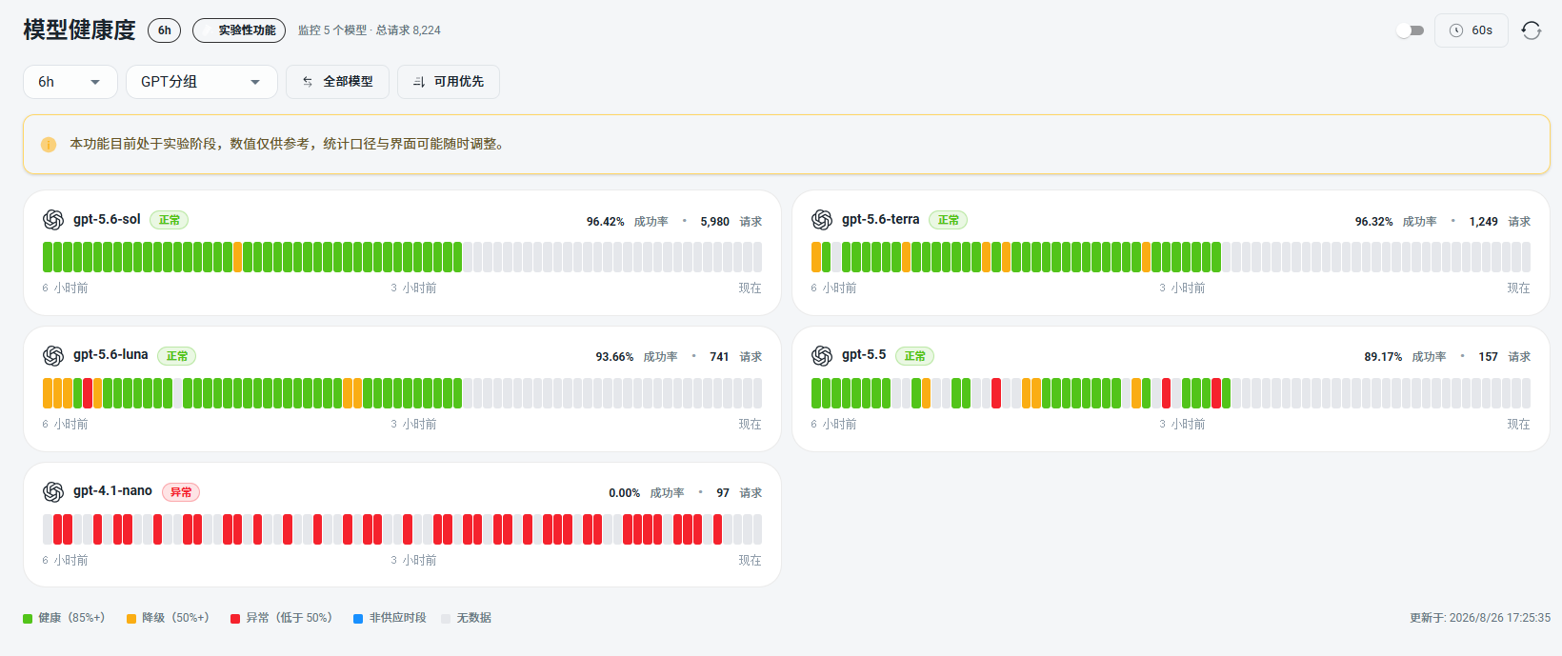Open the 60s refresh interval button
The height and width of the screenshot is (656, 1562).
click(x=1472, y=30)
